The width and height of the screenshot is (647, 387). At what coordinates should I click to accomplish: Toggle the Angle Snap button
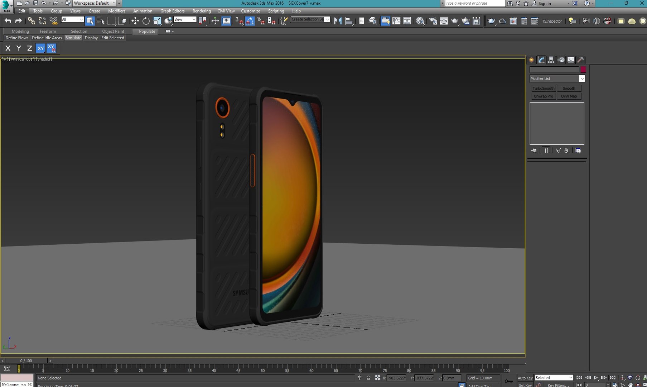(x=250, y=21)
